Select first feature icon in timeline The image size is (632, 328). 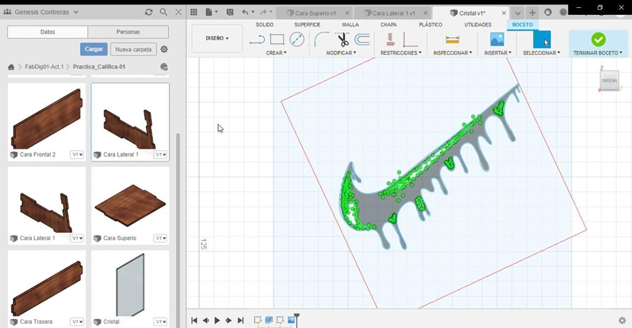(257, 320)
